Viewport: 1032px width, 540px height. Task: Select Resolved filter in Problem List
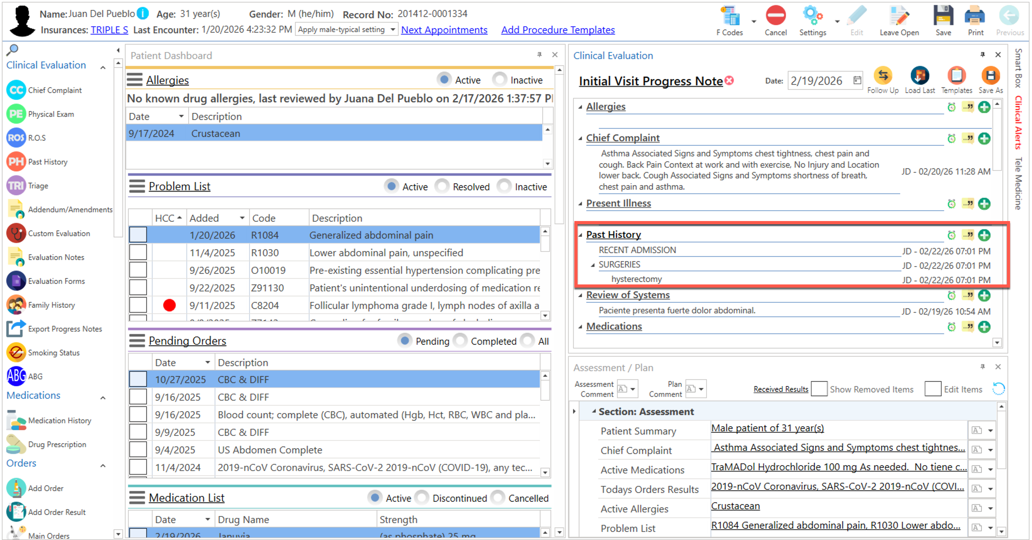click(x=442, y=187)
